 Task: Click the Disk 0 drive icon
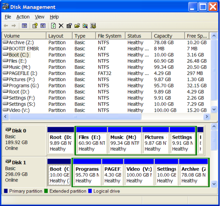tap(8, 130)
